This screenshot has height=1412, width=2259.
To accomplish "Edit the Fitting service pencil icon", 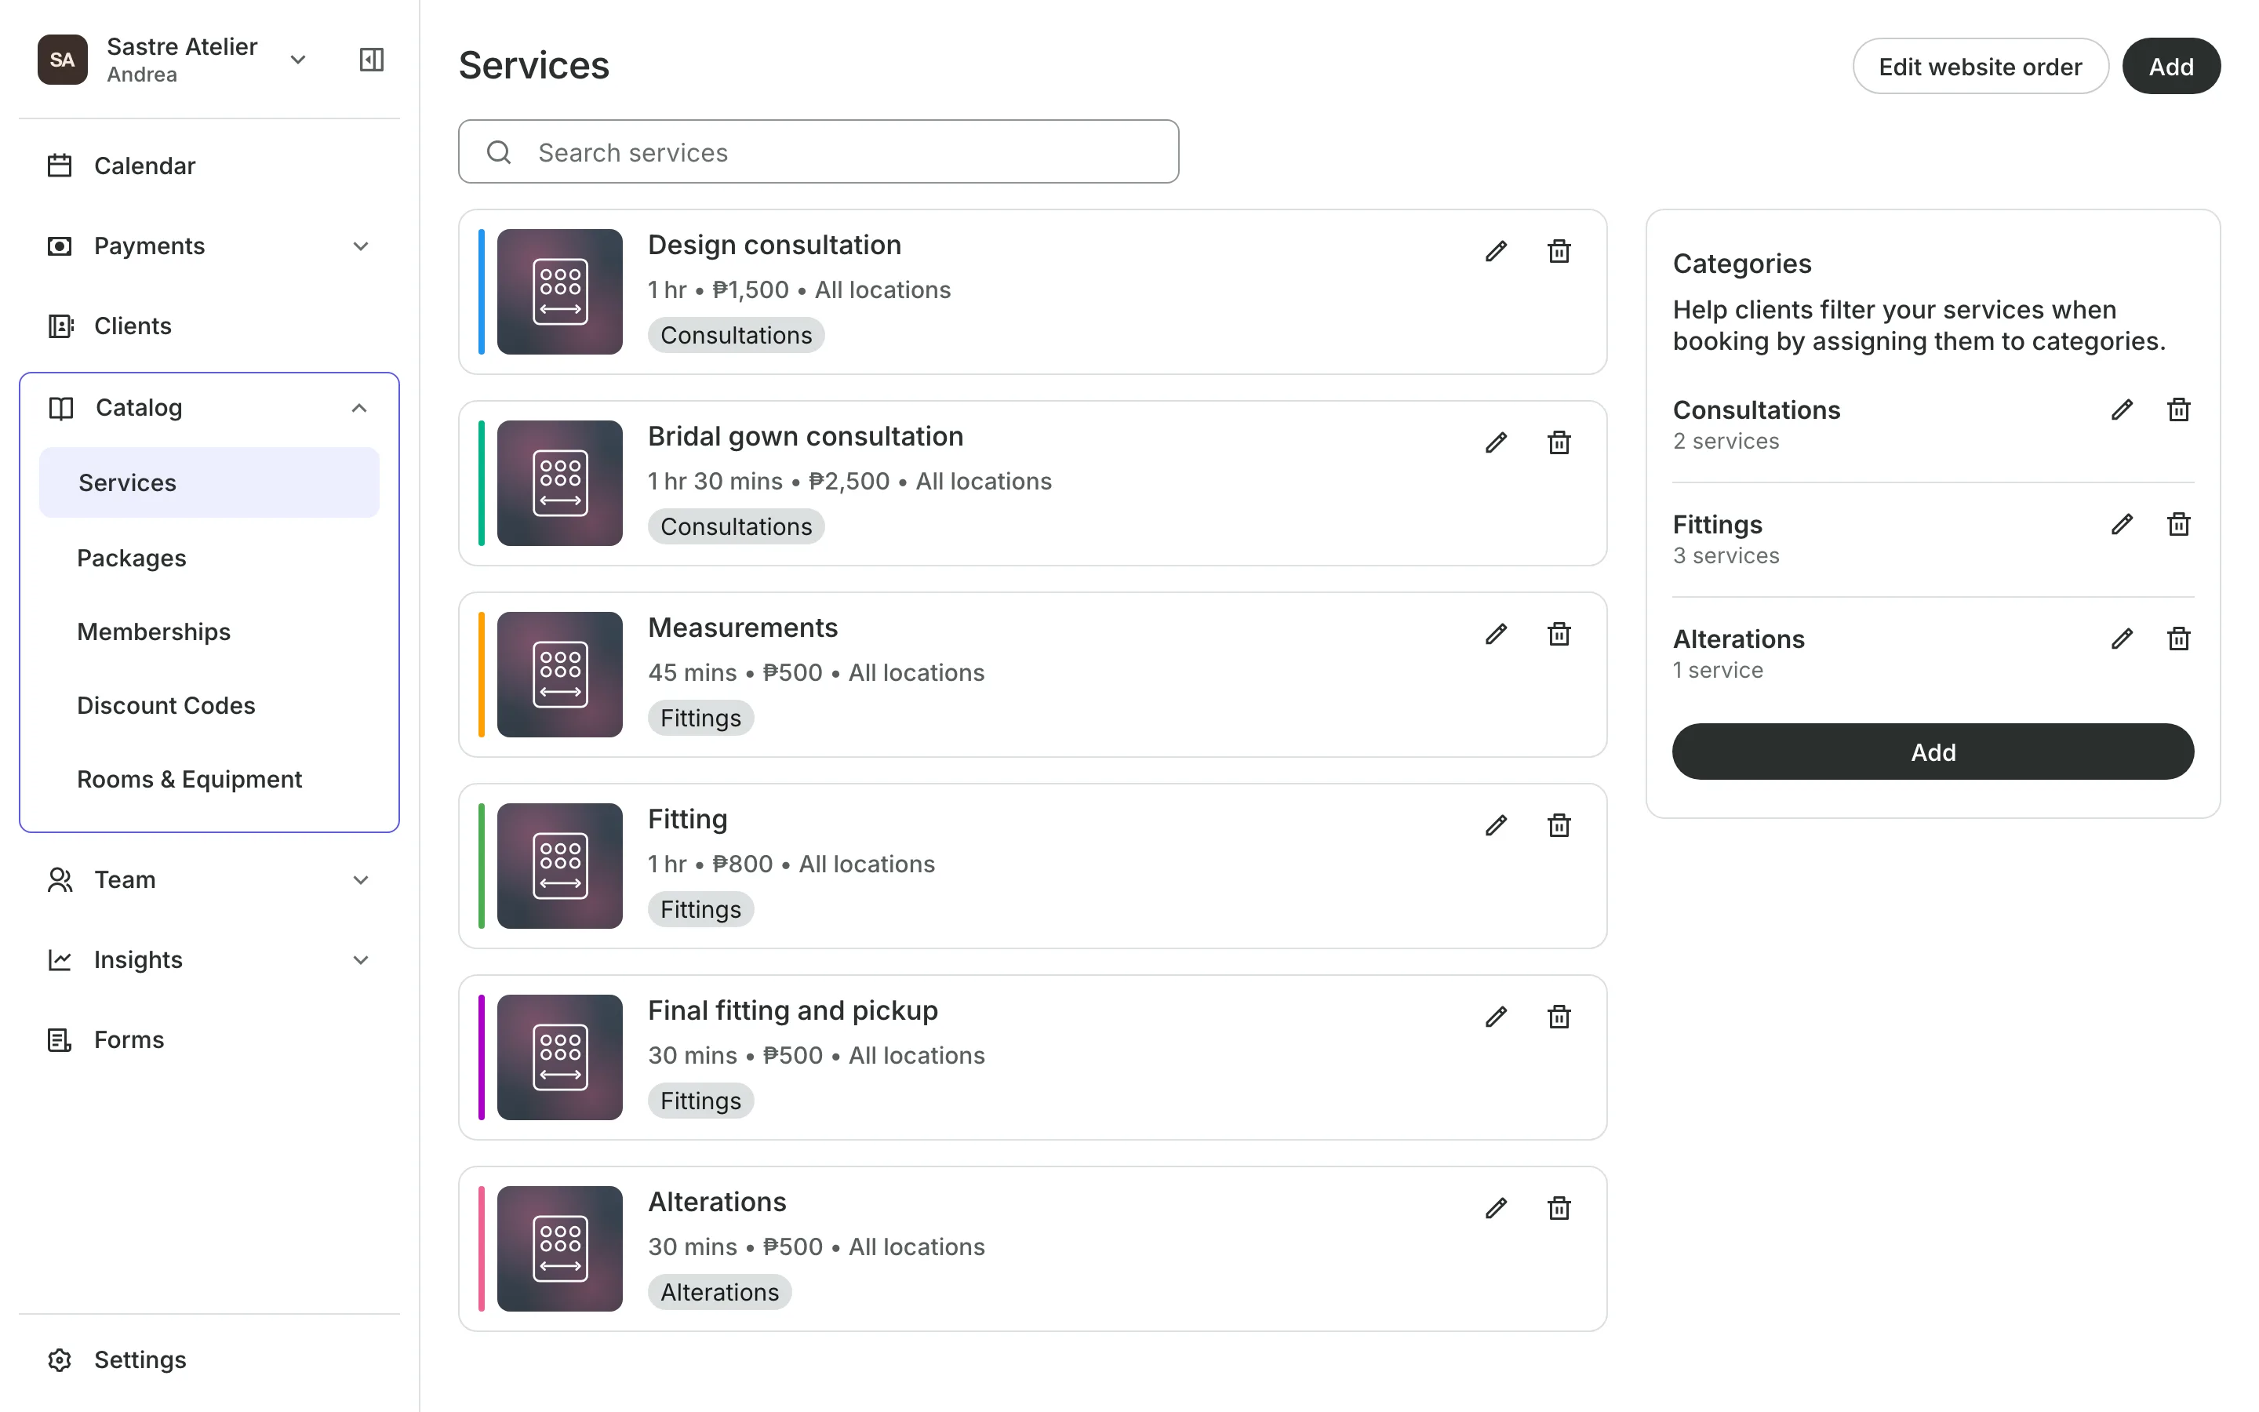I will point(1496,825).
